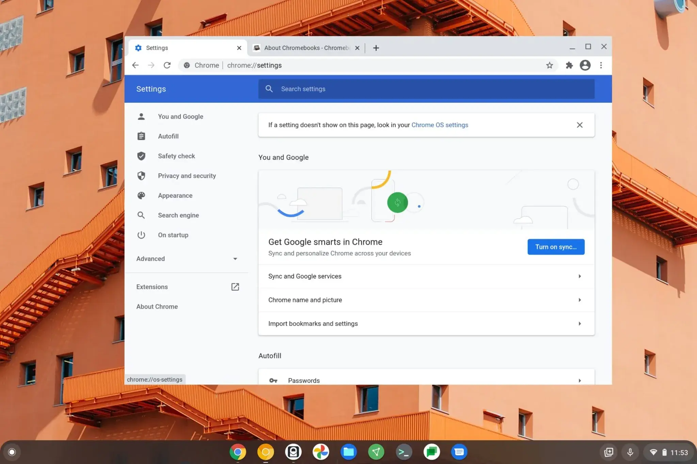The width and height of the screenshot is (697, 464).
Task: Open the Autofill section in sidebar
Action: (168, 136)
